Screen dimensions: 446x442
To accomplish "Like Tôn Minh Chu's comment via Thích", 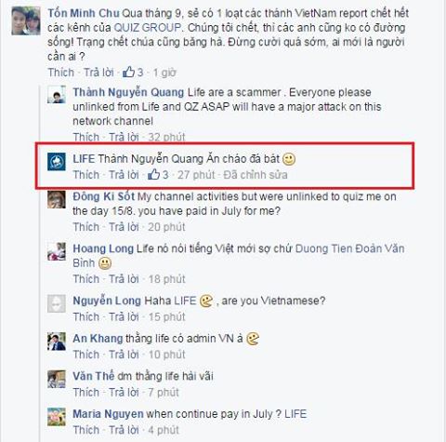I will (x=61, y=73).
